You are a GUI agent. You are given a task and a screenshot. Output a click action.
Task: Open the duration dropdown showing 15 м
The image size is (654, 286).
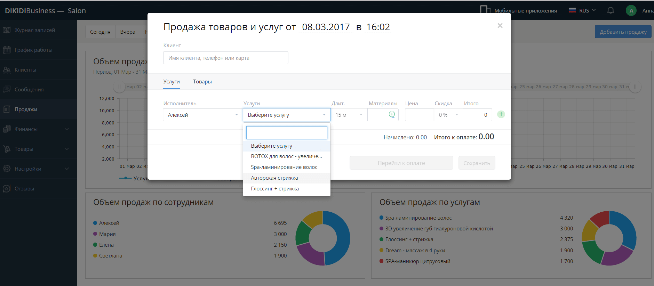[x=348, y=115]
